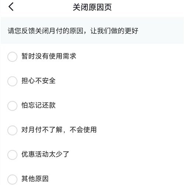Screen dimensions: 184x185
Task: Mark the 其他原因 radio circle
Action: [12, 179]
